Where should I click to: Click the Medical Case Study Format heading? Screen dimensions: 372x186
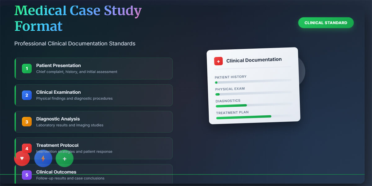tap(77, 18)
